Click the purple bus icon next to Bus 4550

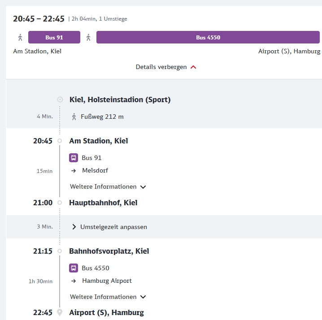coord(74,268)
